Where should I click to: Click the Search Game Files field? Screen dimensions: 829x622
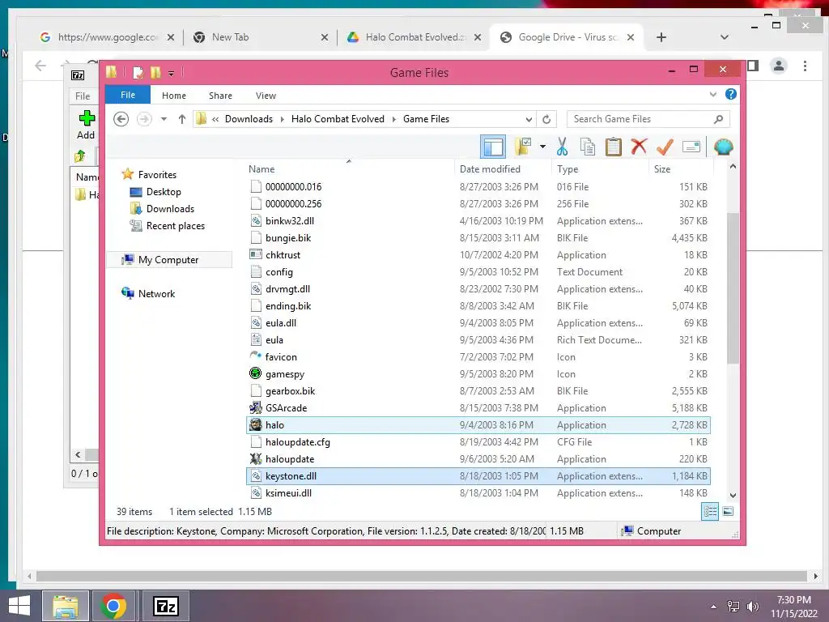(648, 119)
